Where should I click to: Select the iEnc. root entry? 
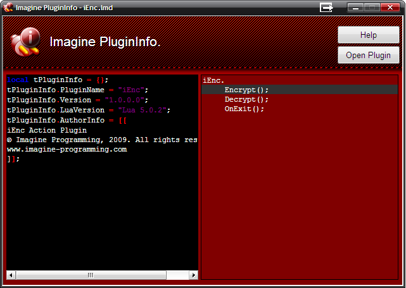[300, 80]
